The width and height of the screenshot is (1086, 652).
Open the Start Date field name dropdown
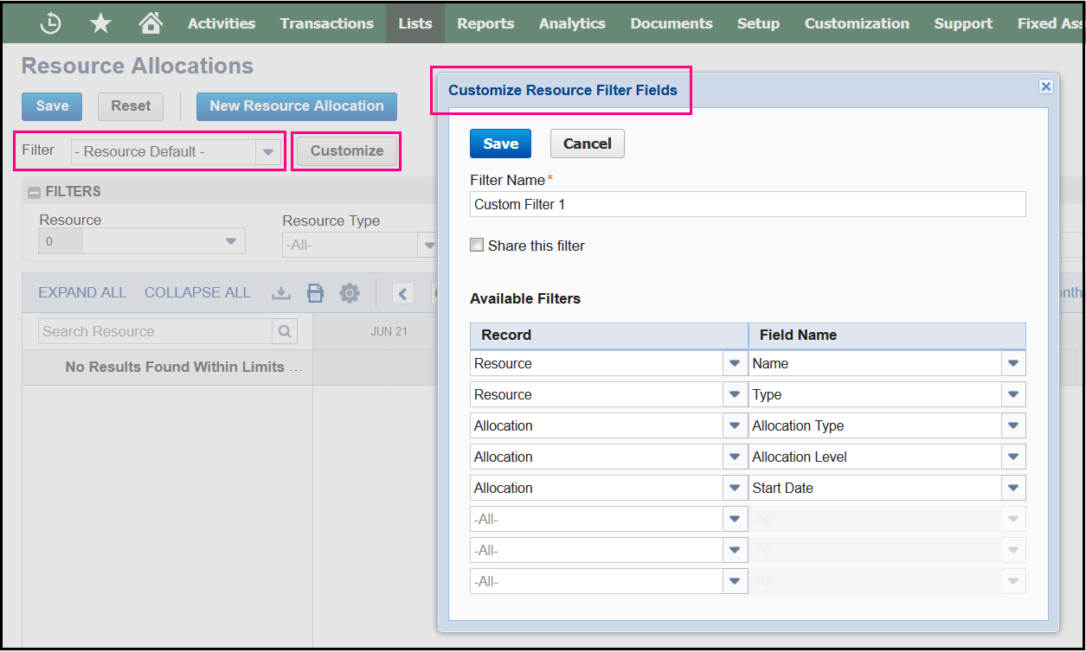1012,487
